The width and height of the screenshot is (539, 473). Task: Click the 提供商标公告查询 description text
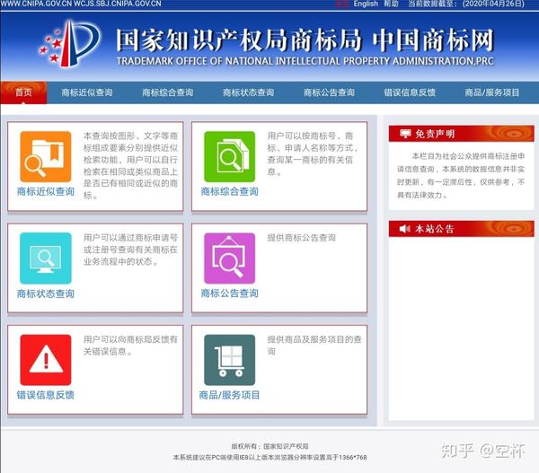[x=302, y=238]
